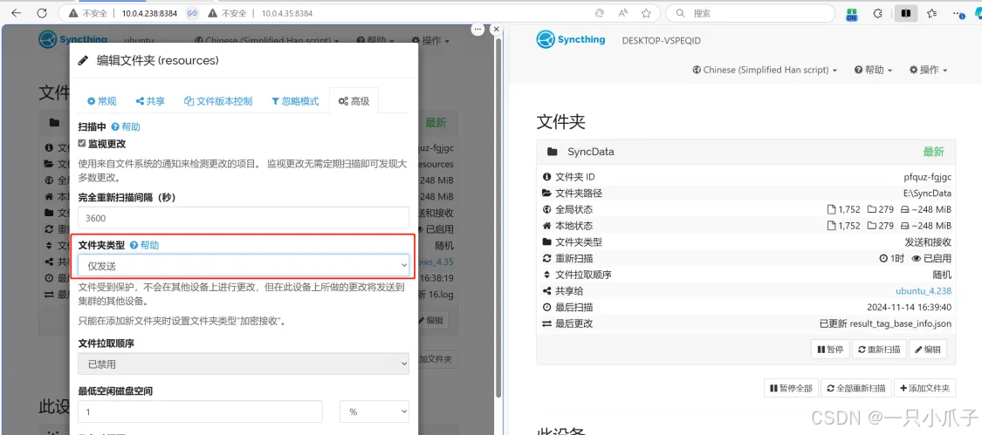Click the split-screen link icon between addresses
This screenshot has width=982, height=435.
click(x=192, y=13)
